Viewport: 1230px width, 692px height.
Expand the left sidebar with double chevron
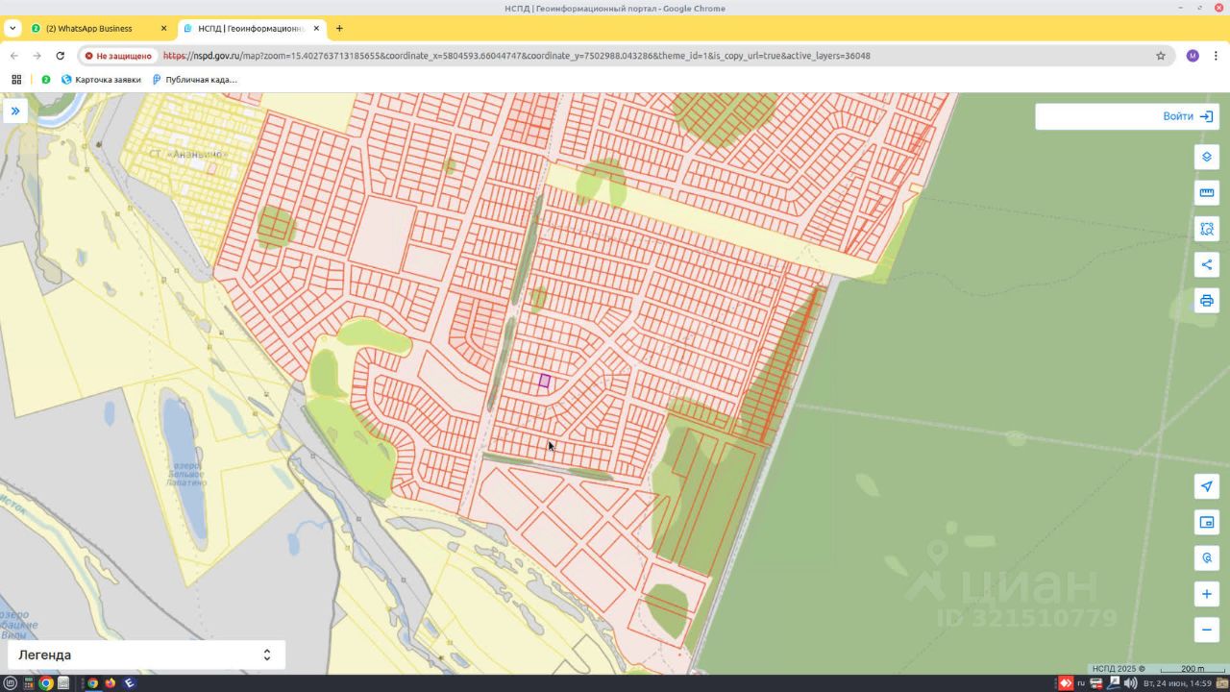15,111
